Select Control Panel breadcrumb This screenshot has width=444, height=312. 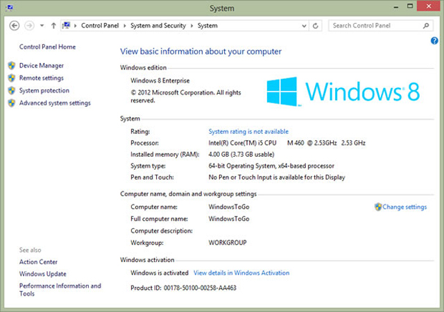(100, 26)
